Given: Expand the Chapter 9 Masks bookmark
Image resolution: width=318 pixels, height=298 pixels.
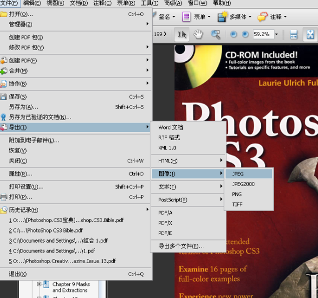Looking at the screenshot, I should click(x=39, y=284).
